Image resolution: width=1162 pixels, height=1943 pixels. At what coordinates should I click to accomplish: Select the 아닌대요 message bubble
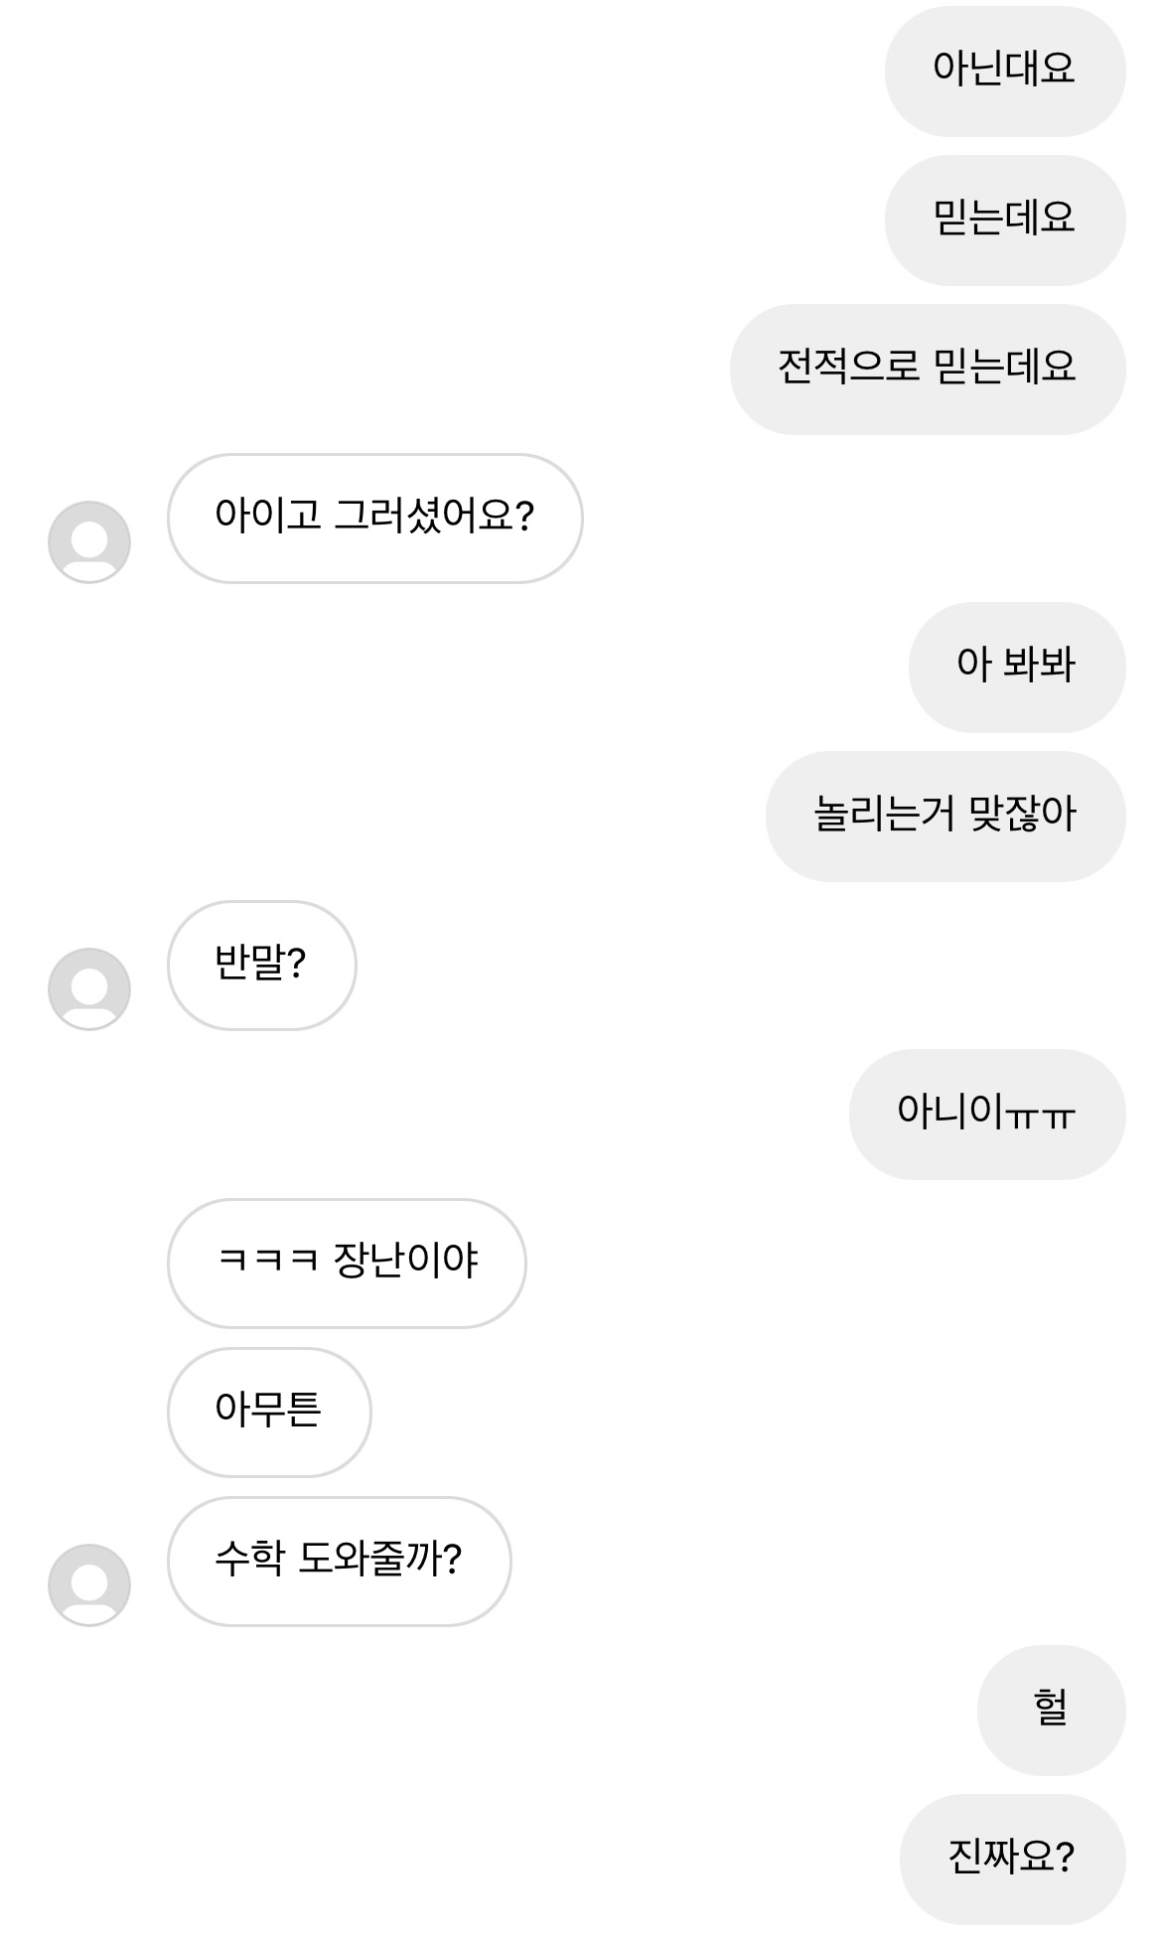coord(1004,71)
